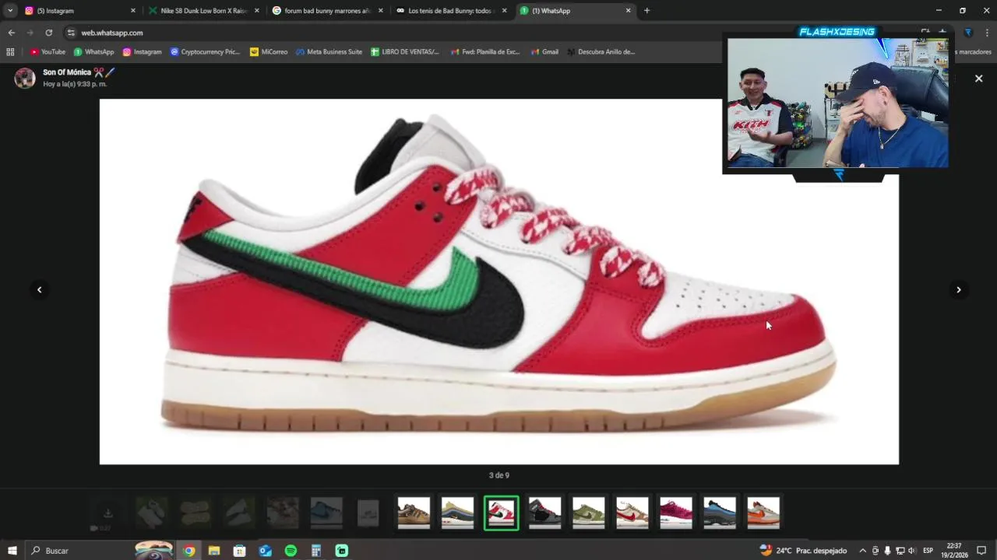The height and width of the screenshot is (560, 997).
Task: Select the (1) WhatsApp tab
Action: (x=575, y=11)
